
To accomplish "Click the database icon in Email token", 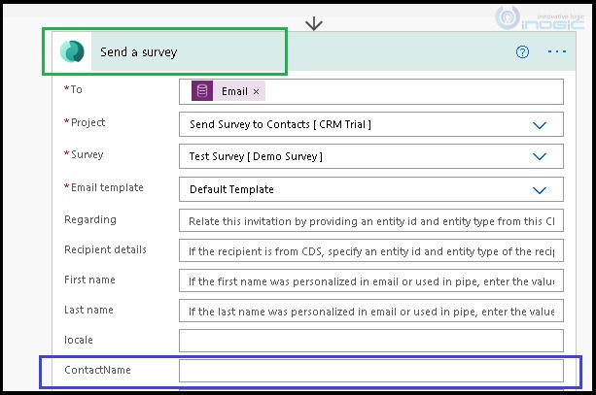I will pyautogui.click(x=202, y=91).
